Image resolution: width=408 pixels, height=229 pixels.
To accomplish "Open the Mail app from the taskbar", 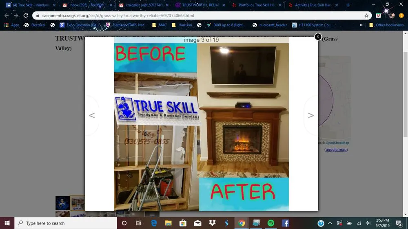I will click(x=197, y=223).
